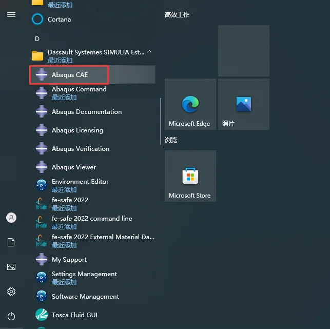The image size is (330, 329).
Task: Open Tosca Fluid GUI
Action: point(92,315)
